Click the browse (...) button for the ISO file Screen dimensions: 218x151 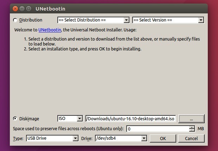click(x=191, y=119)
